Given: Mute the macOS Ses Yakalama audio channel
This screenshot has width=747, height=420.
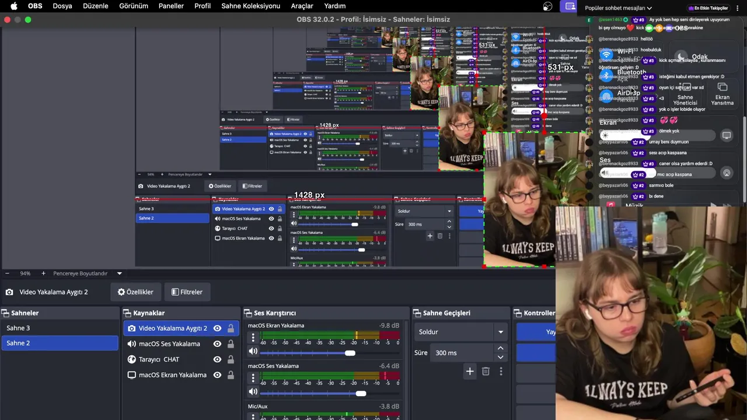Looking at the screenshot, I should click(253, 391).
